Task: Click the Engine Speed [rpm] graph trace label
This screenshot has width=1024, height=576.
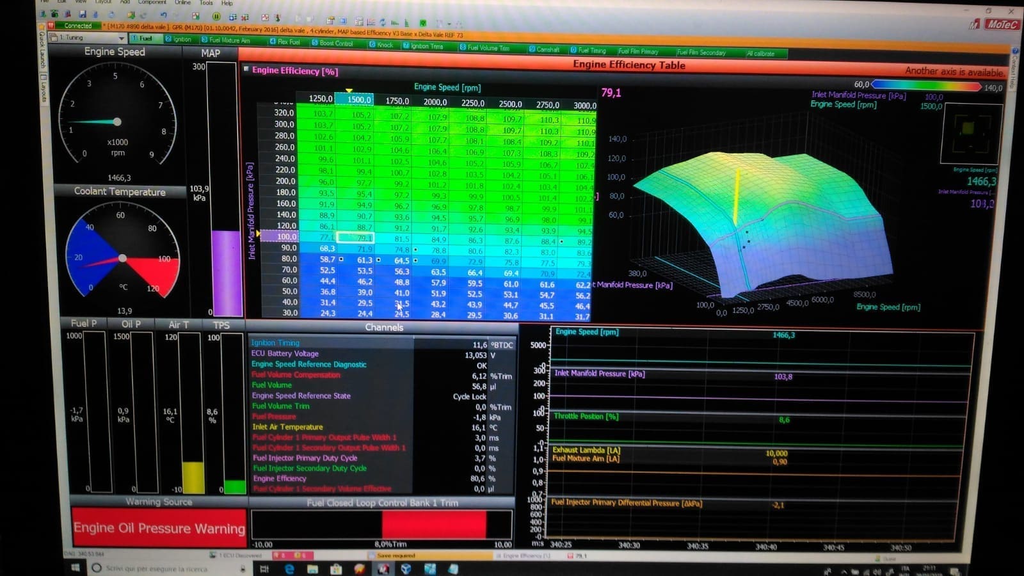Action: tap(586, 332)
